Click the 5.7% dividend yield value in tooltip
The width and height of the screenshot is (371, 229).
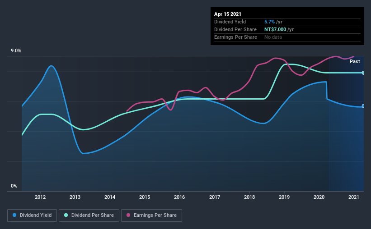(269, 22)
